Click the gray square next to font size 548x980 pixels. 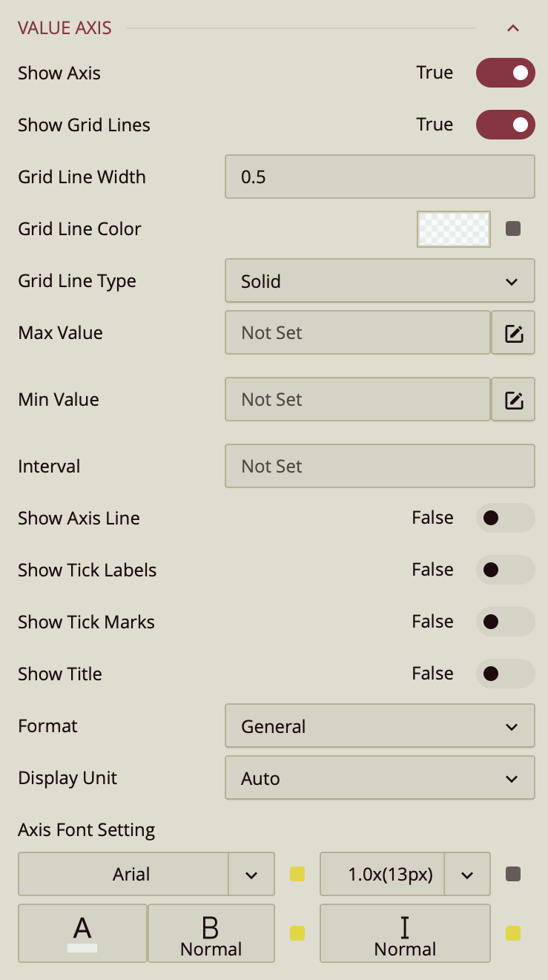513,874
